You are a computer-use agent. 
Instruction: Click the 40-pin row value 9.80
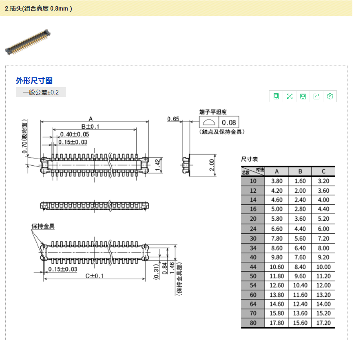pyautogui.click(x=277, y=257)
